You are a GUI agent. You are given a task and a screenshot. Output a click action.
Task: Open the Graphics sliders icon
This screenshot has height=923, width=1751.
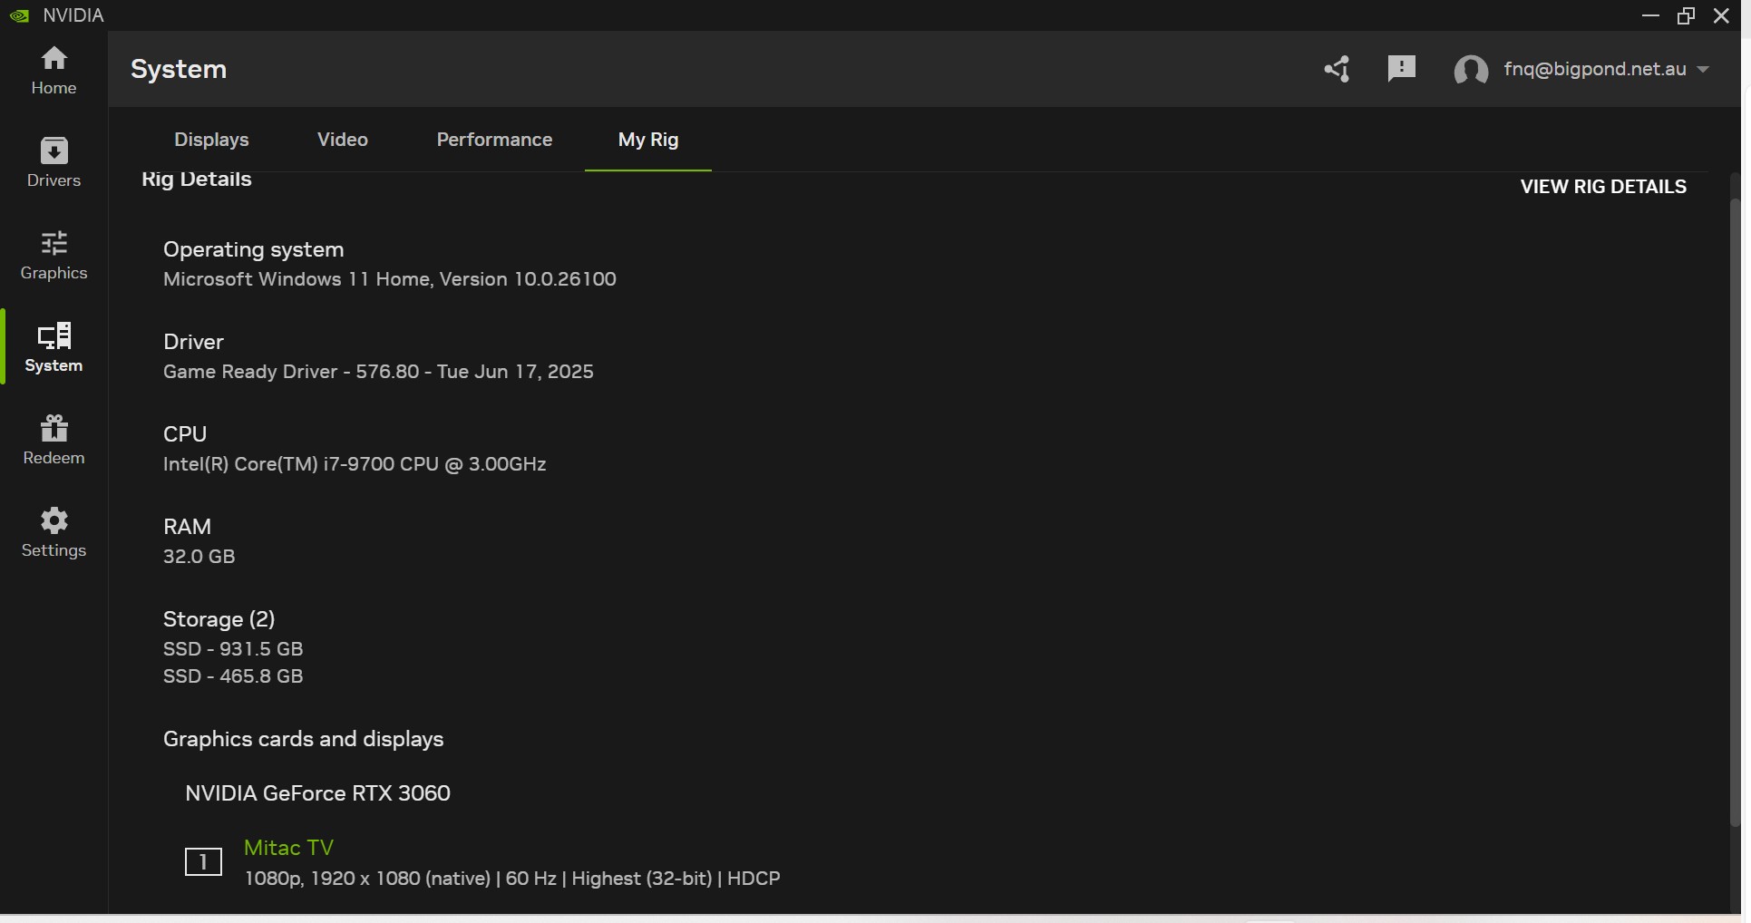click(54, 255)
